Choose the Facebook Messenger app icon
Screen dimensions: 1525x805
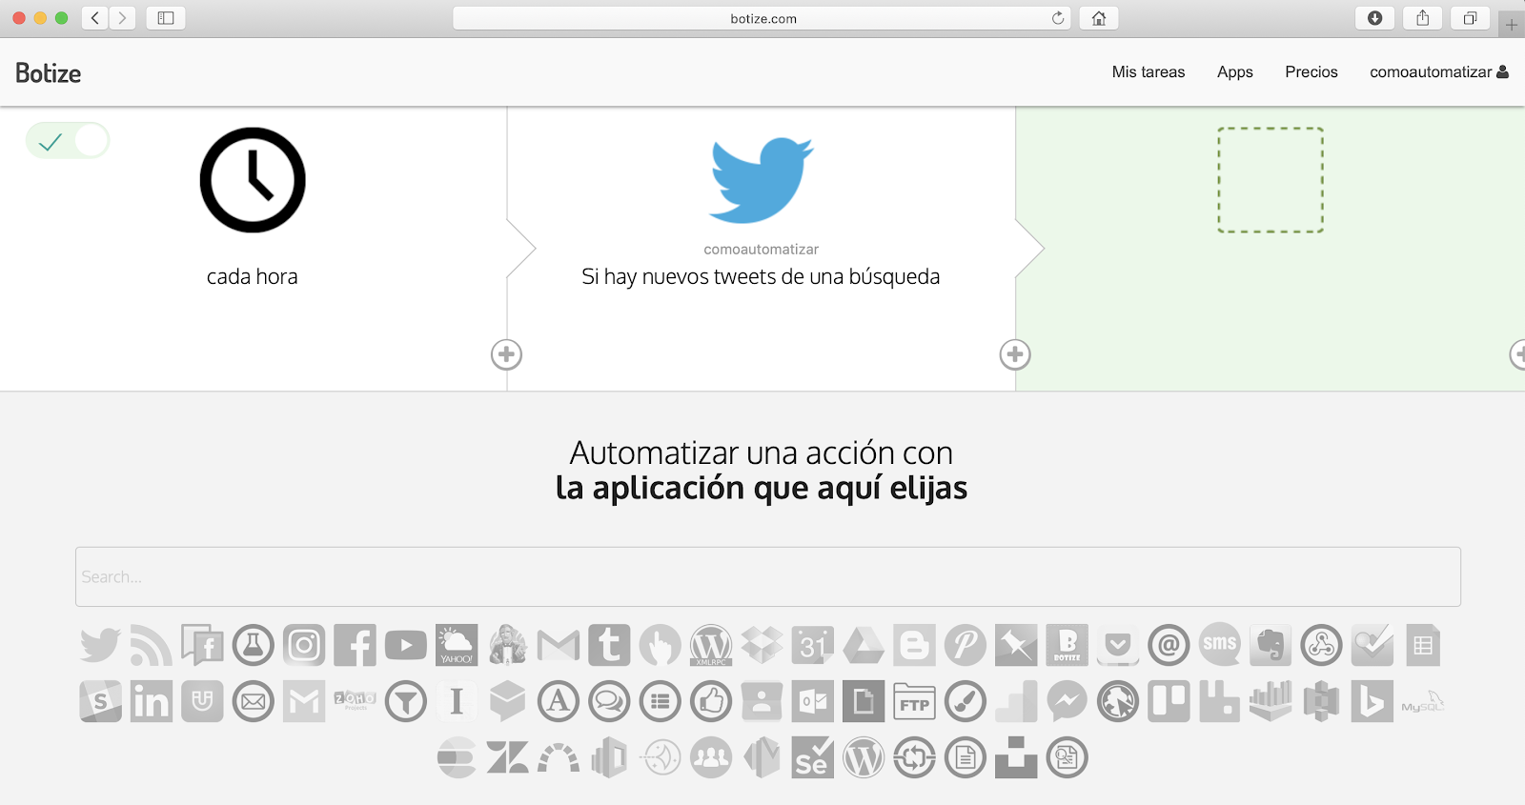click(x=1067, y=702)
